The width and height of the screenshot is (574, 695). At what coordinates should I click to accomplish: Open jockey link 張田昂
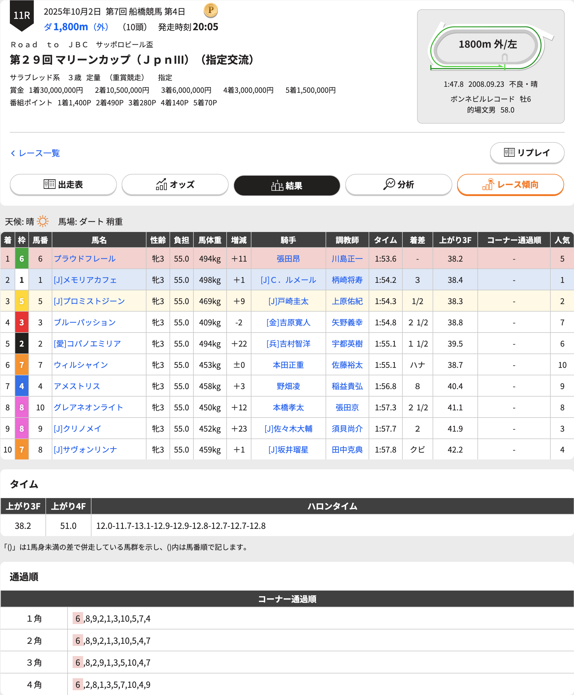click(288, 259)
